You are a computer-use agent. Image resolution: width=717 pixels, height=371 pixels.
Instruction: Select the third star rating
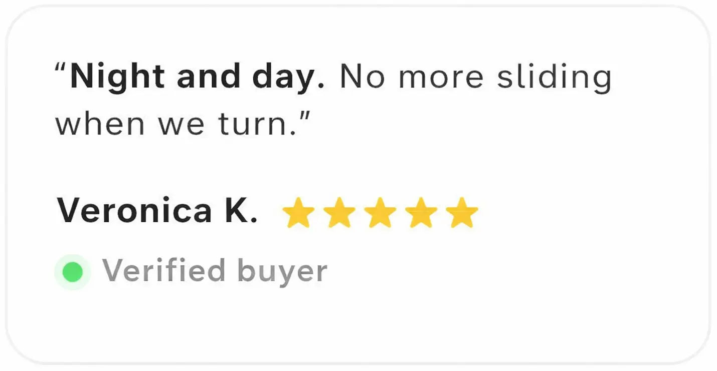pyautogui.click(x=380, y=213)
